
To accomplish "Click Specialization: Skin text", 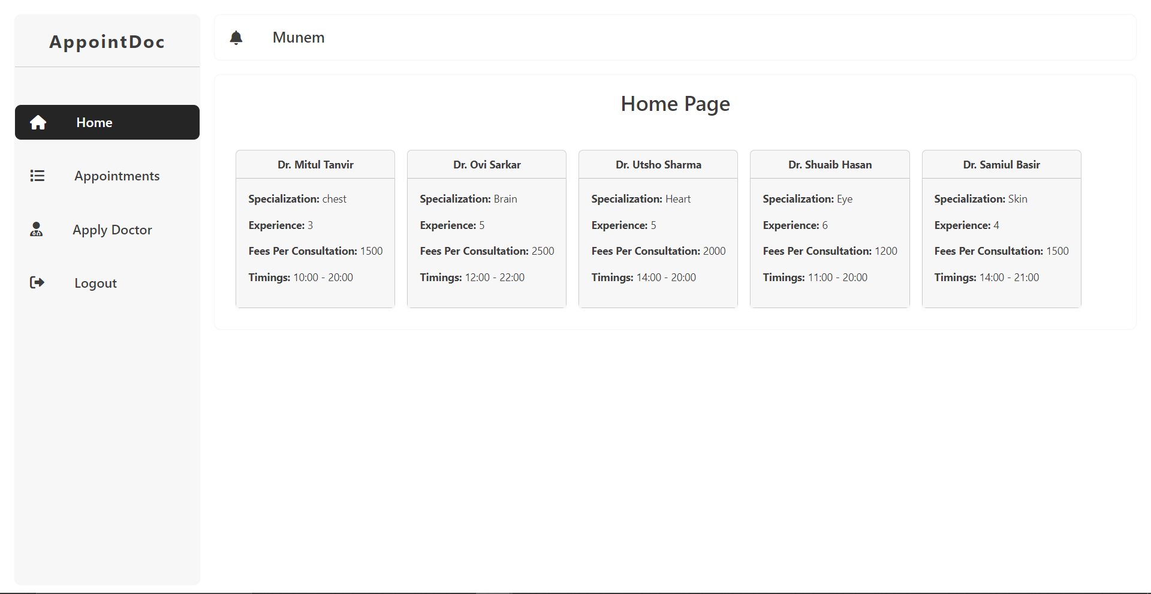I will click(980, 199).
